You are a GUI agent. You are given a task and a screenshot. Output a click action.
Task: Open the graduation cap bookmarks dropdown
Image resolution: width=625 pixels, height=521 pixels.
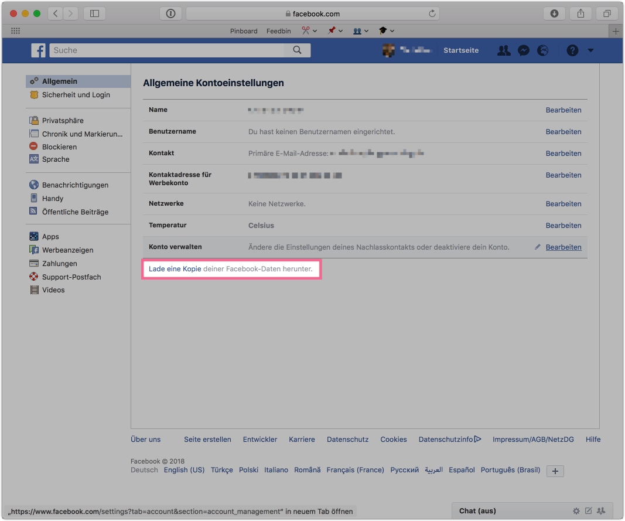point(386,30)
